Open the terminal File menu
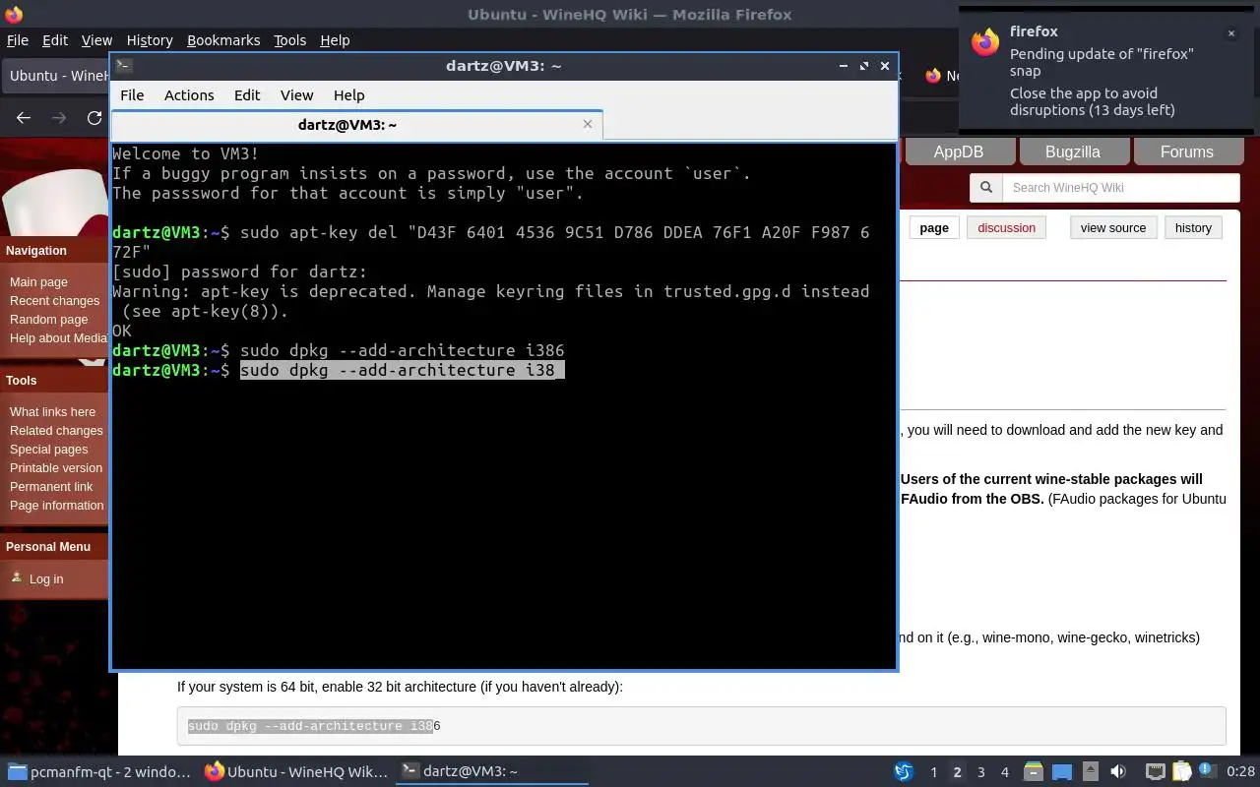This screenshot has width=1260, height=787. (132, 95)
